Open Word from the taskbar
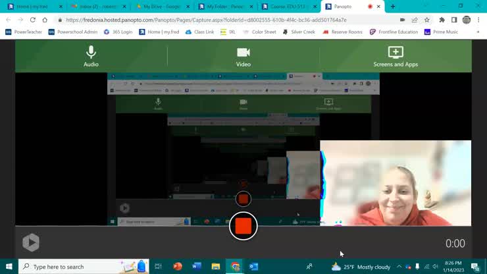This screenshot has width=487, height=274. (x=196, y=267)
